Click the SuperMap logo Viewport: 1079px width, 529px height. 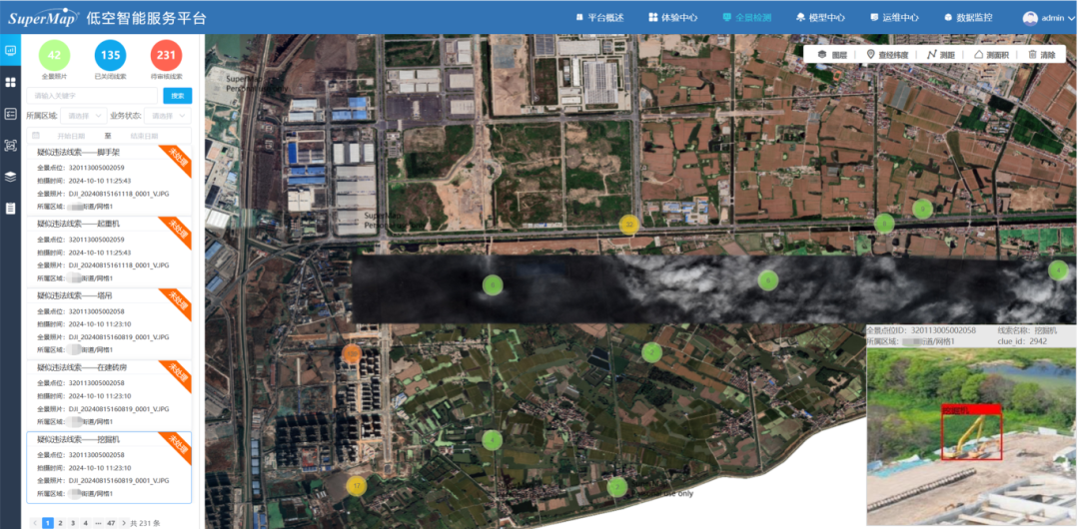[x=43, y=19]
